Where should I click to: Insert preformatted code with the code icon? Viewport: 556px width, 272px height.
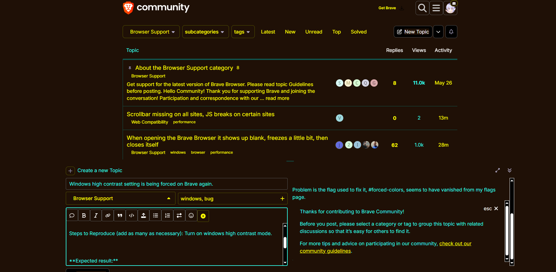pos(132,215)
